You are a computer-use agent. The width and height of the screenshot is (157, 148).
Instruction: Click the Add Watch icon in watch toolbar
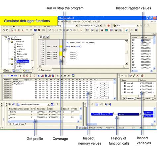pyautogui.click(x=131, y=76)
